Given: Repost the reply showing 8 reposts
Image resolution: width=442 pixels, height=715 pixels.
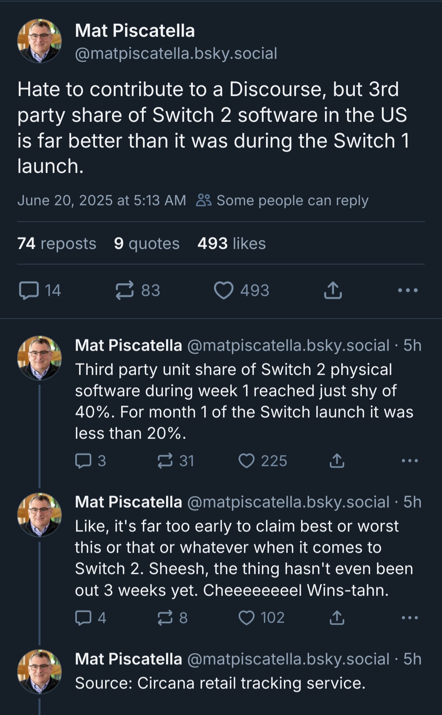Looking at the screenshot, I should [172, 618].
